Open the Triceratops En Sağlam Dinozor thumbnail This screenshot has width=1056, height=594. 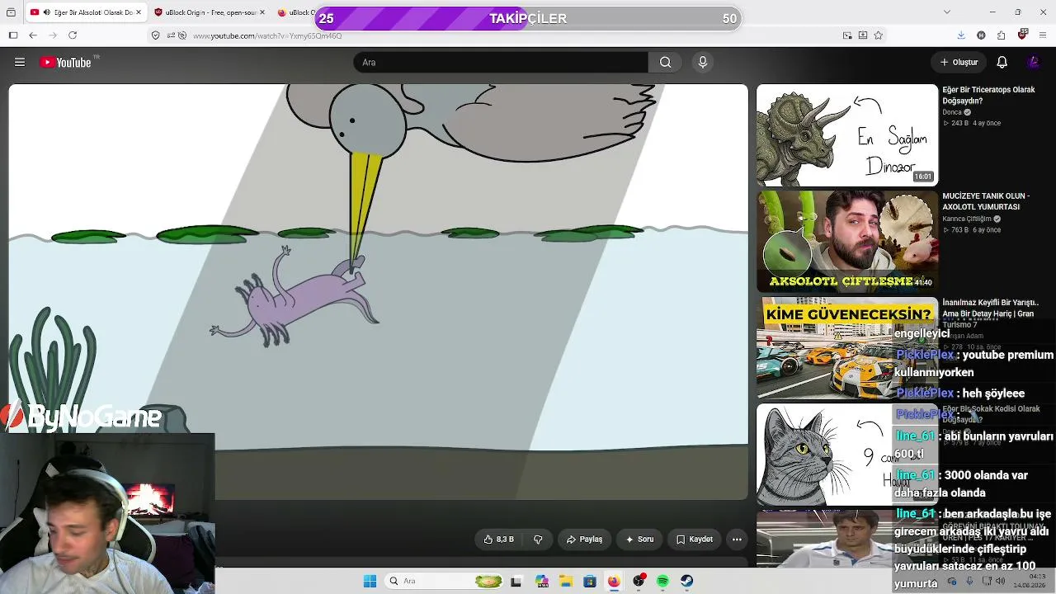tap(847, 135)
